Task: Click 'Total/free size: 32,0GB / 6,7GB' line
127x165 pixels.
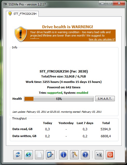Action: 63,76
